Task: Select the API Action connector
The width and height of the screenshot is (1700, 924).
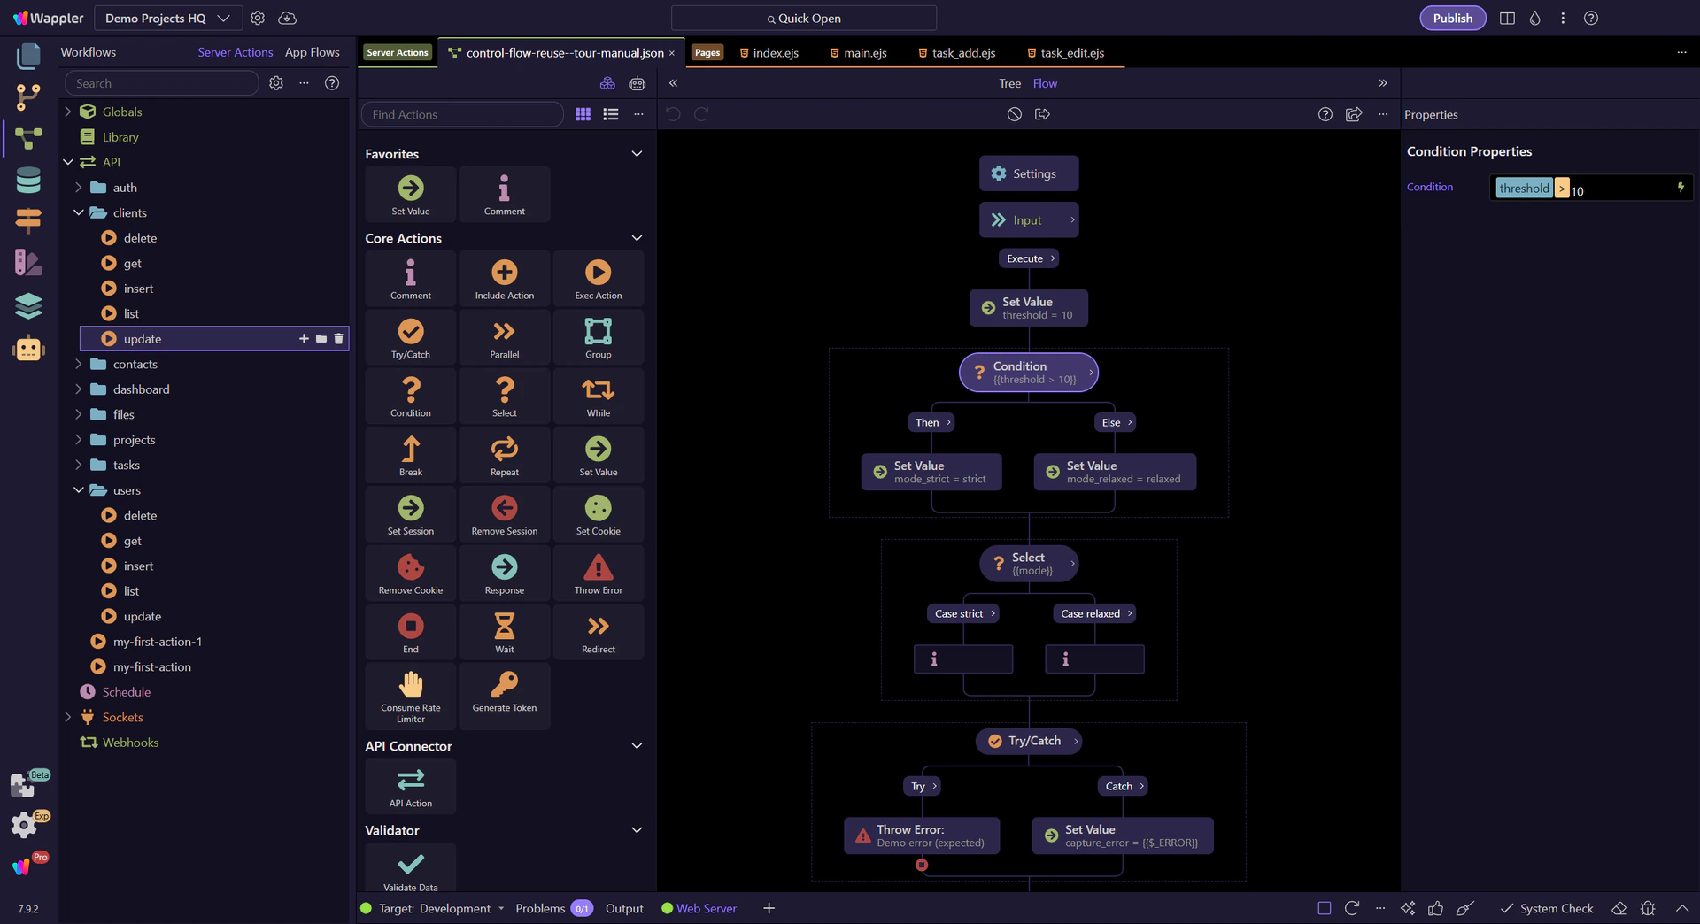Action: [x=411, y=786]
